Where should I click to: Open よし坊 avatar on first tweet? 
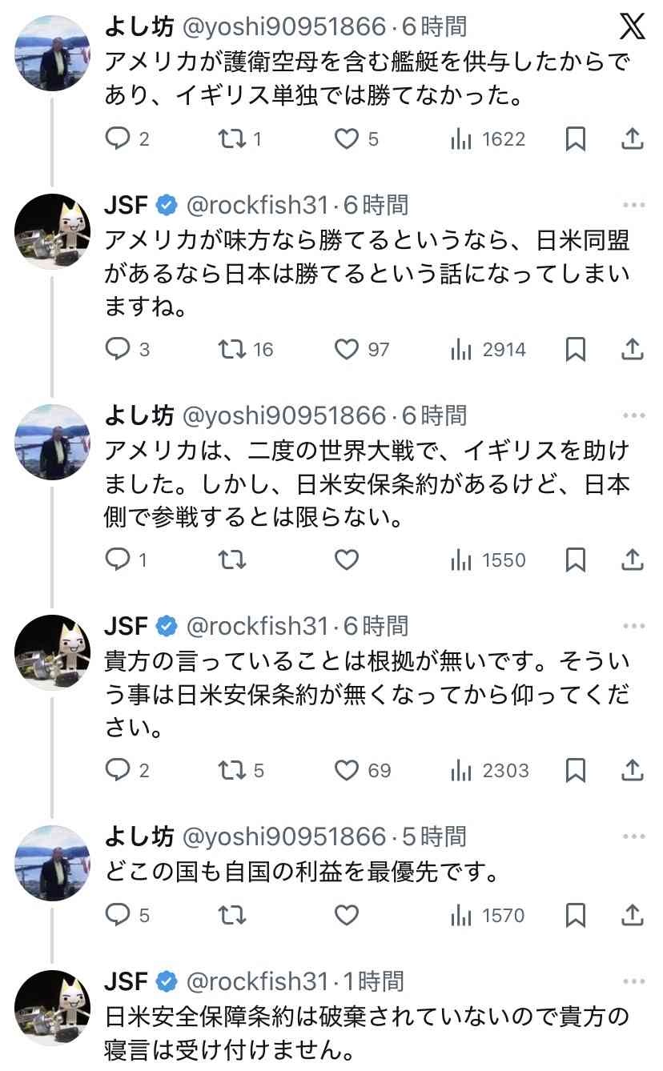tap(53, 53)
